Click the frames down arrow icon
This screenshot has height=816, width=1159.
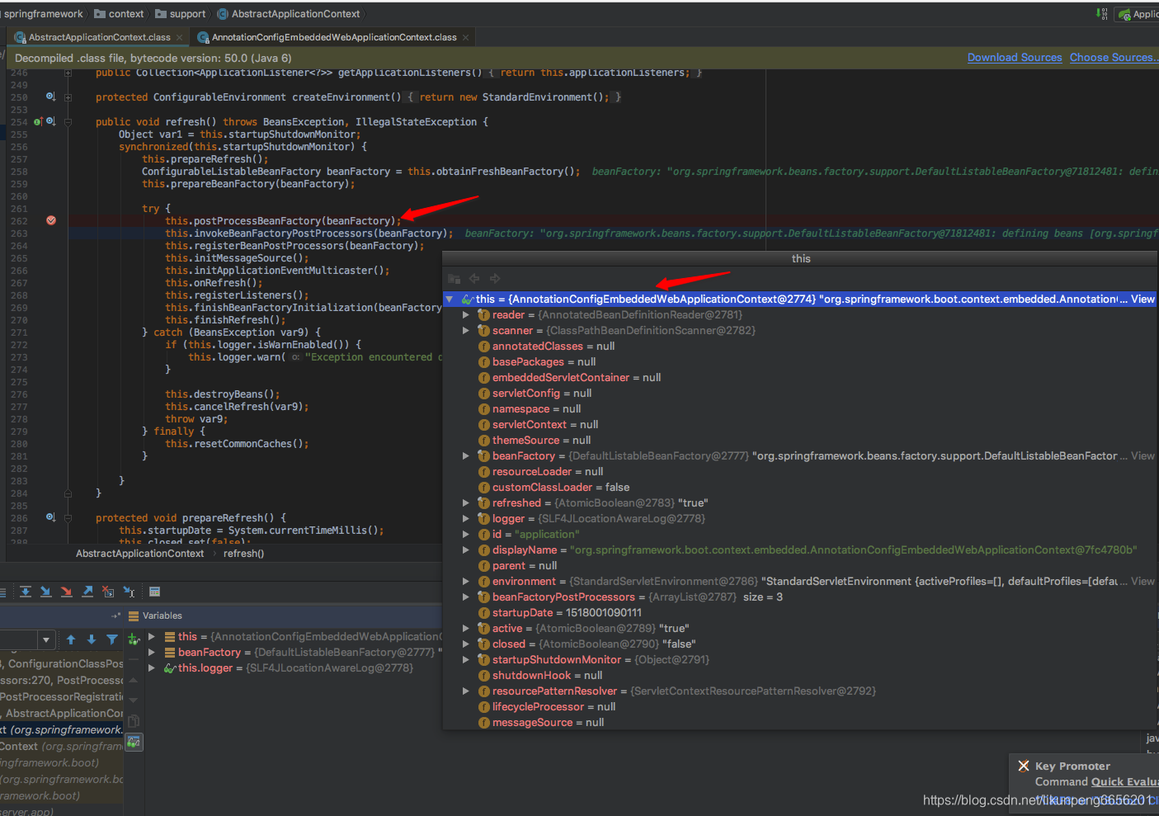pyautogui.click(x=92, y=639)
